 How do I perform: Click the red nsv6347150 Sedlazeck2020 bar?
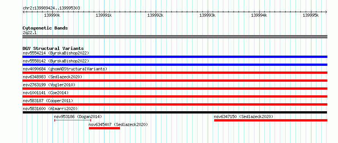(271, 120)
